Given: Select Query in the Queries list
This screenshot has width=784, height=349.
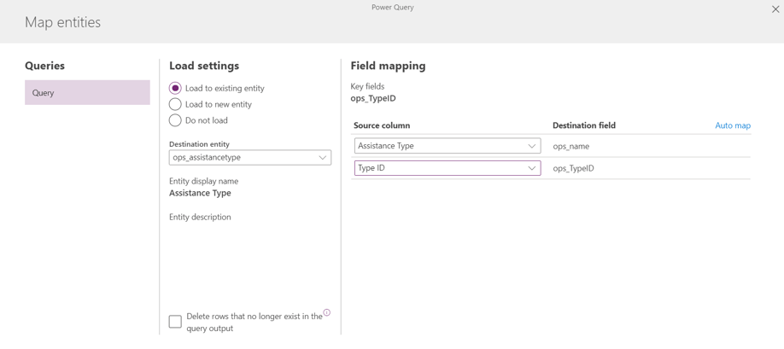Looking at the screenshot, I should 87,92.
